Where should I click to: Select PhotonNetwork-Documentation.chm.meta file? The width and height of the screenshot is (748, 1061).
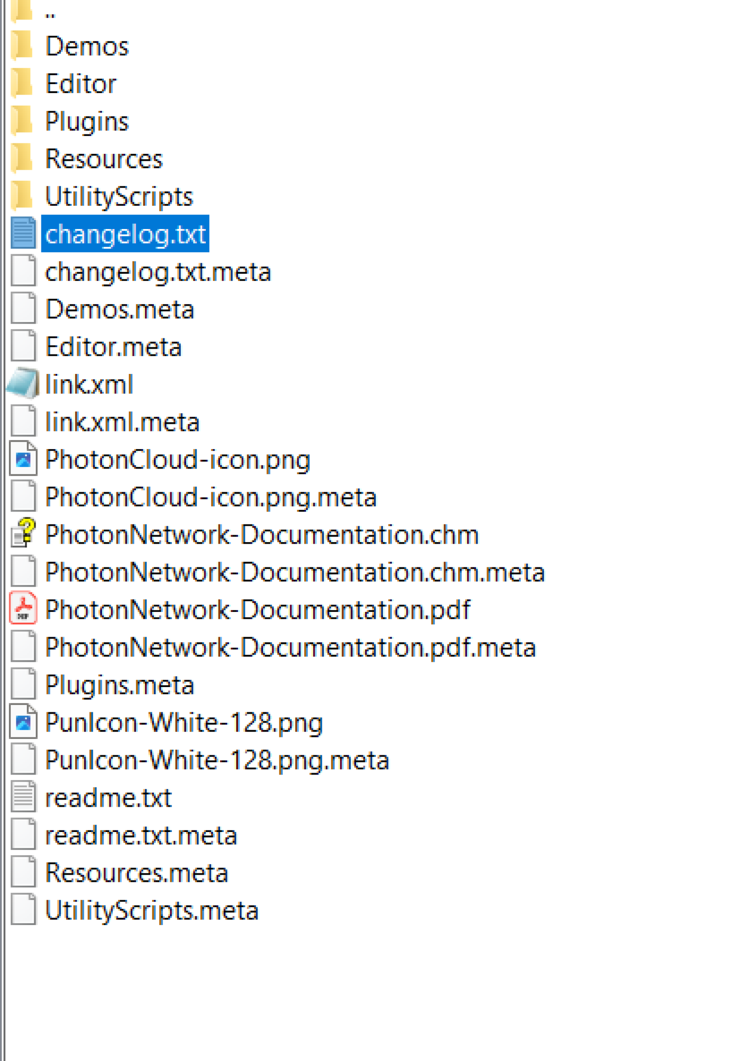[295, 572]
